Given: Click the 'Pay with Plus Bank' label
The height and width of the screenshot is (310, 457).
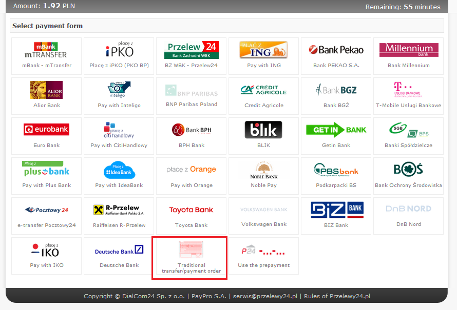Looking at the screenshot, I should coord(47,185).
